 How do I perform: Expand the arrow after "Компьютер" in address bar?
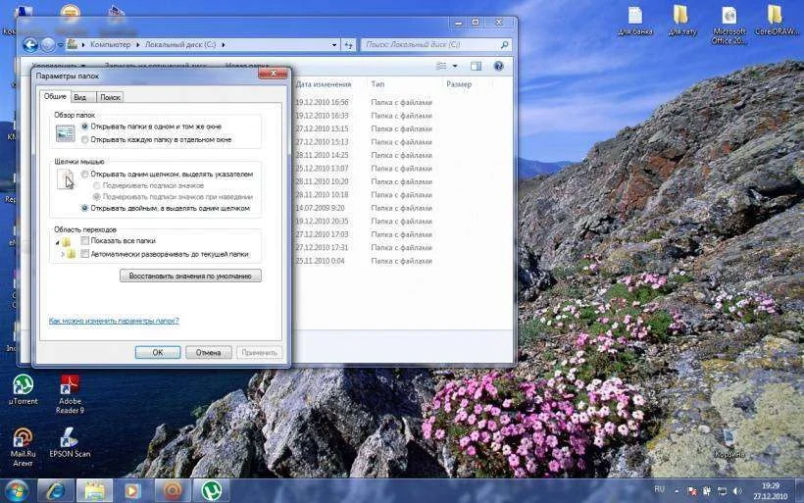pyautogui.click(x=137, y=44)
